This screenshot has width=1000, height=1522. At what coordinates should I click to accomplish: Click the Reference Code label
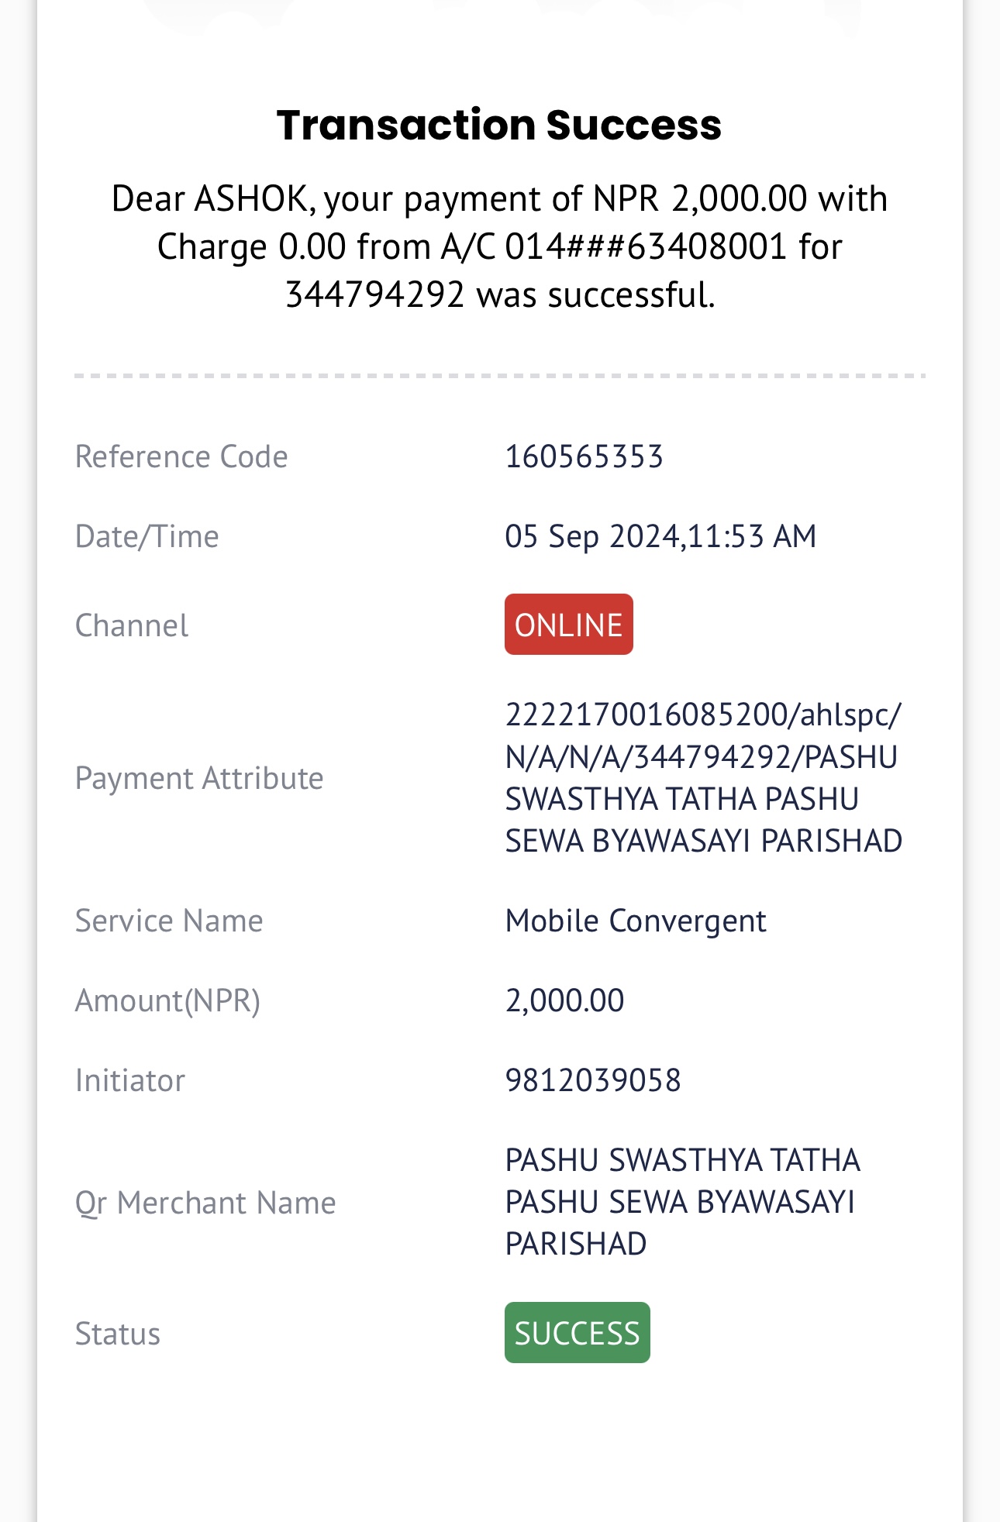pyautogui.click(x=181, y=456)
